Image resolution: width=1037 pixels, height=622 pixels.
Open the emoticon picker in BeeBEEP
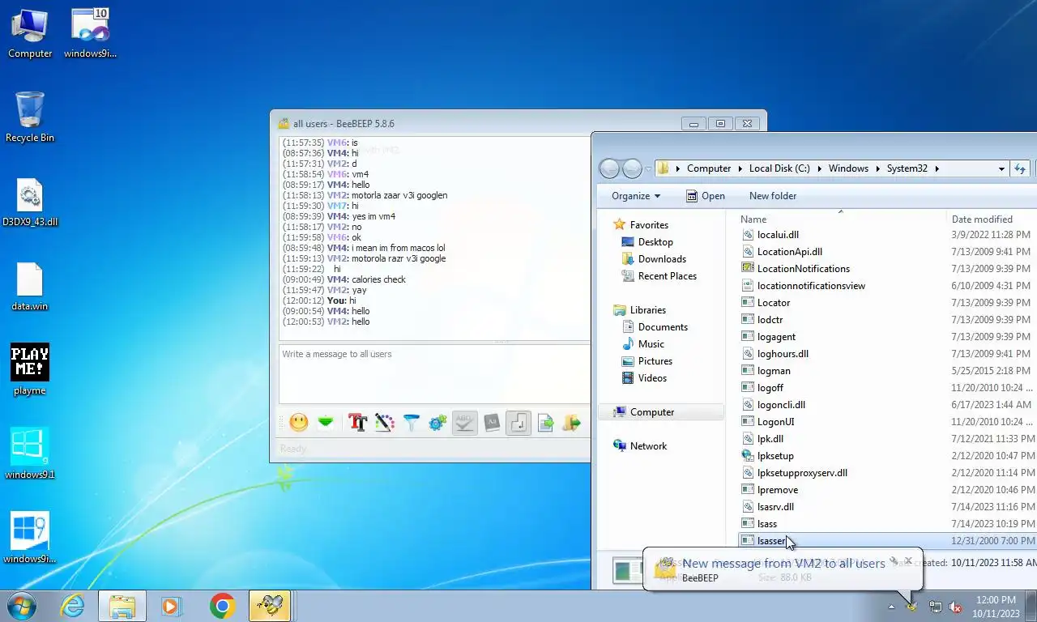299,423
